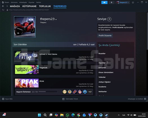Expand the thepers23 profile name arrow

tap(56, 19)
